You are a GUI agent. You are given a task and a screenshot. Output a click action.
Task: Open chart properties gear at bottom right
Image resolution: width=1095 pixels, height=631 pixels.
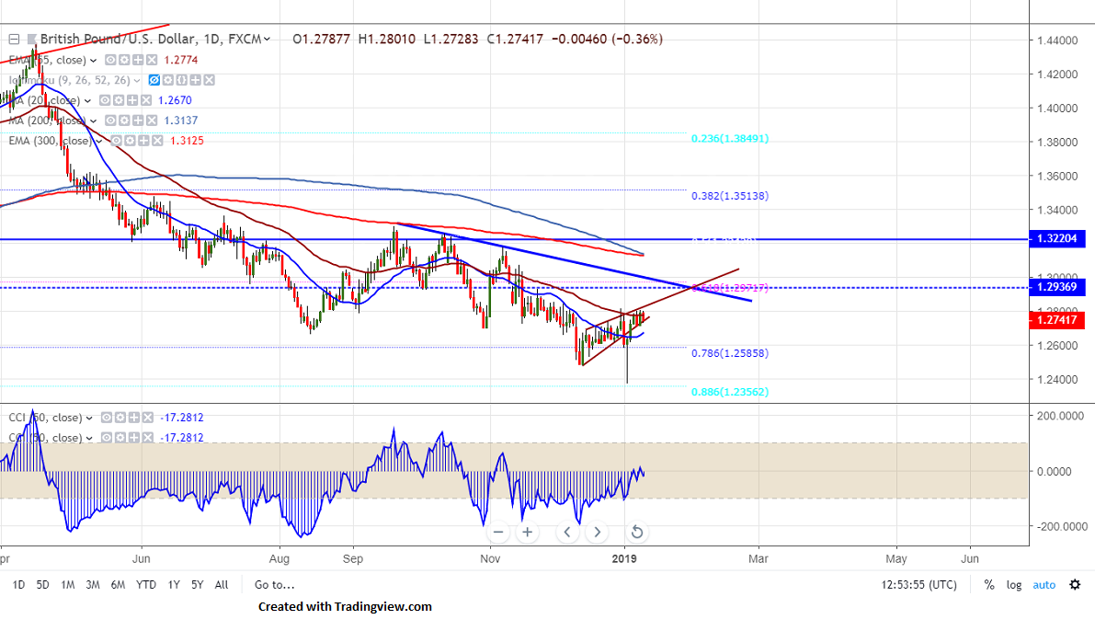coord(1076,585)
